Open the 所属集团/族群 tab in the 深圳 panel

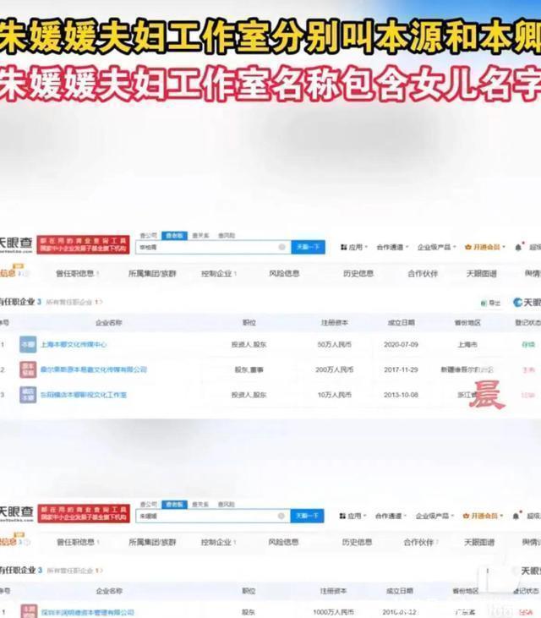click(x=152, y=542)
